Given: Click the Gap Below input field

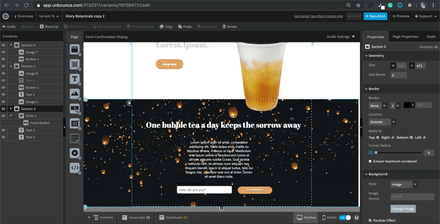Looking at the screenshot, I should [399, 75].
